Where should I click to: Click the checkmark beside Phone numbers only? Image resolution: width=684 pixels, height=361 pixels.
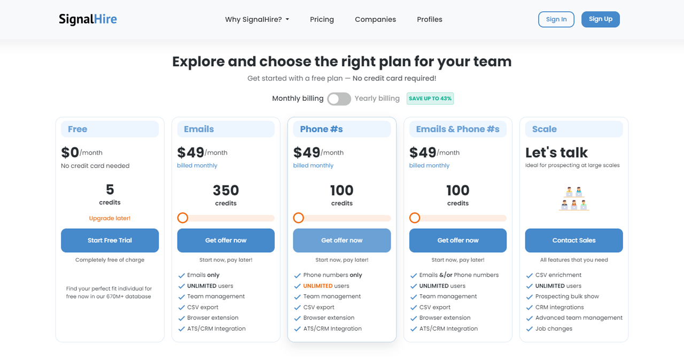(x=298, y=275)
